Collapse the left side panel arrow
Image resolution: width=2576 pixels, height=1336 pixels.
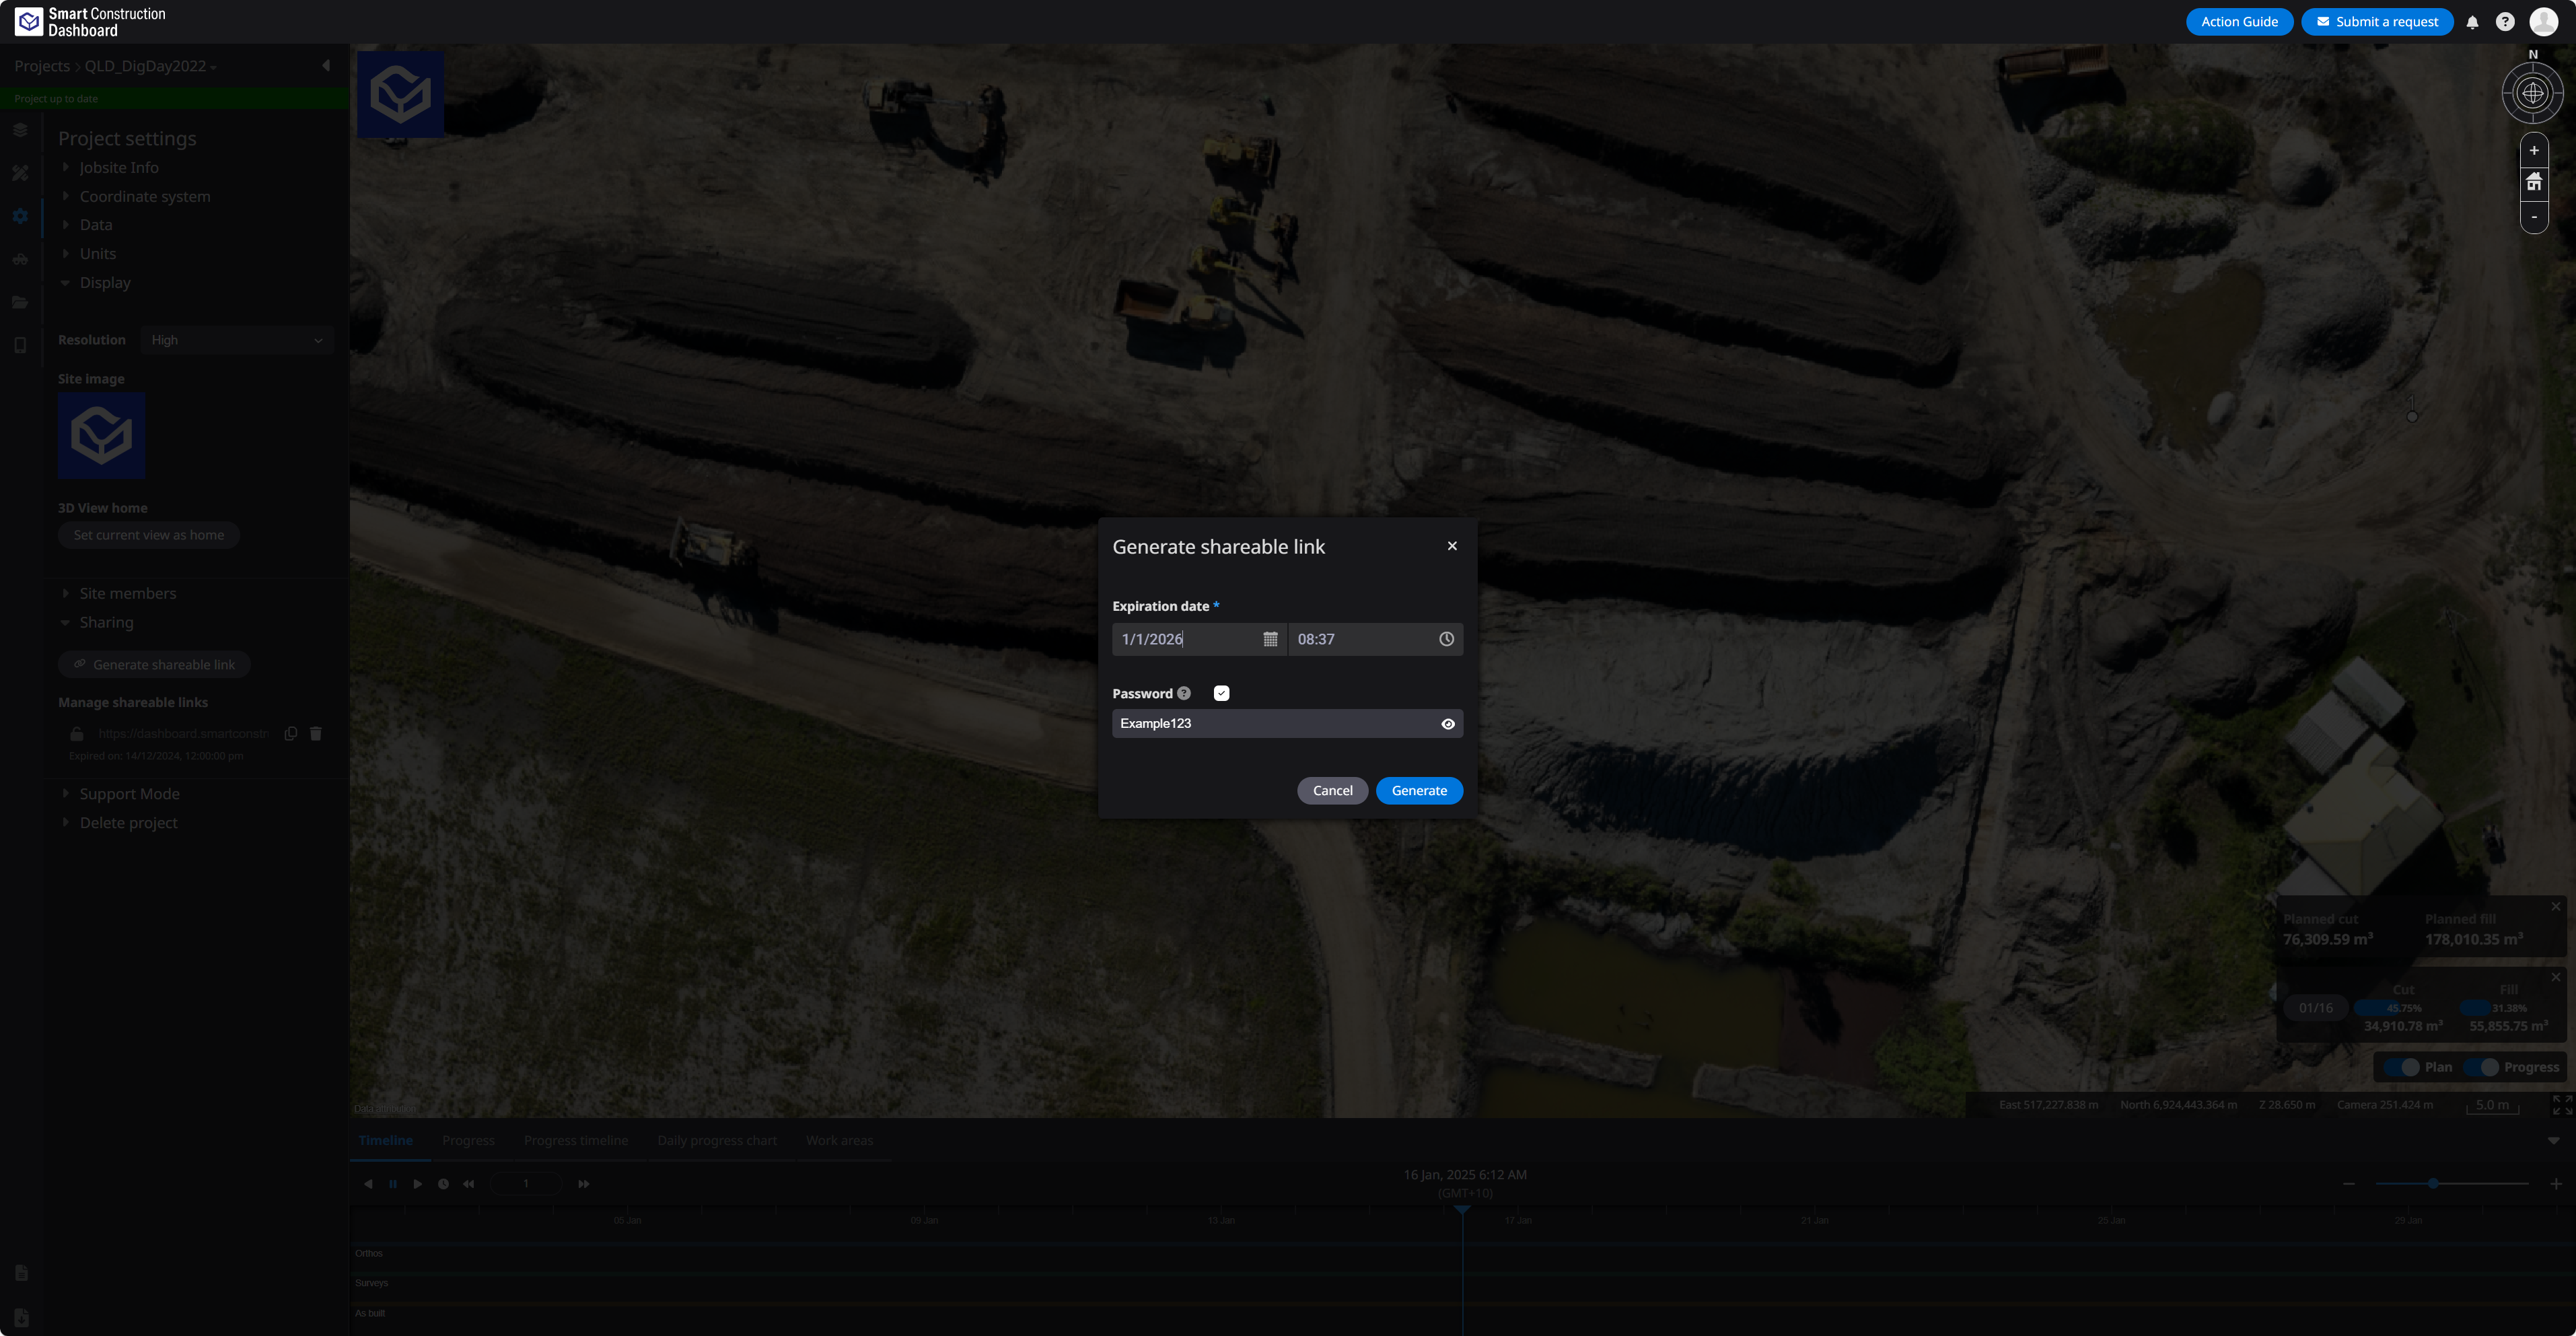326,66
